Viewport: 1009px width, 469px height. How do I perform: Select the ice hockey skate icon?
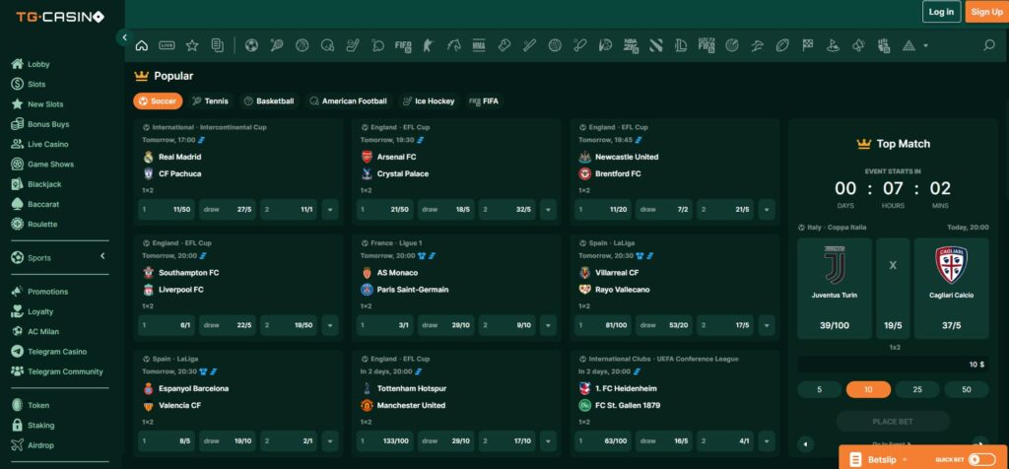[x=353, y=45]
